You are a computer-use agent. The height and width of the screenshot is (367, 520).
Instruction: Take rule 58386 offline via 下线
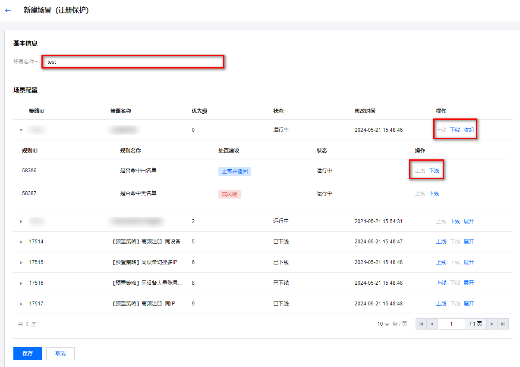tap(434, 171)
